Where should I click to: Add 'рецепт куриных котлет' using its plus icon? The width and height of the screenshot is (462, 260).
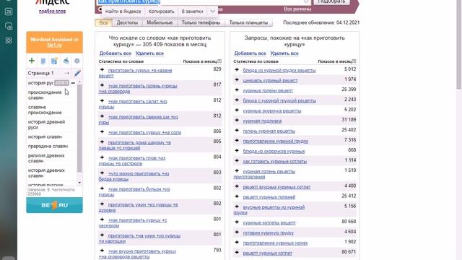(x=237, y=253)
